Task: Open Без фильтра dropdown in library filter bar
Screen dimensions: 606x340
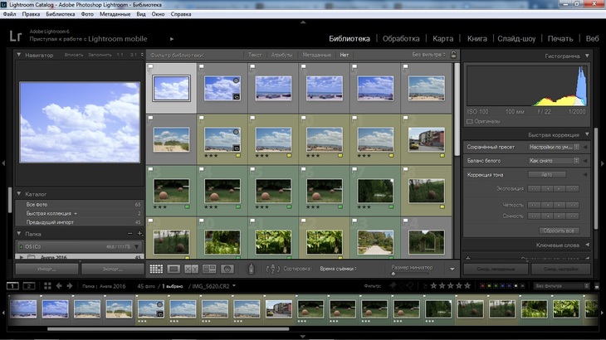Action: click(x=428, y=55)
